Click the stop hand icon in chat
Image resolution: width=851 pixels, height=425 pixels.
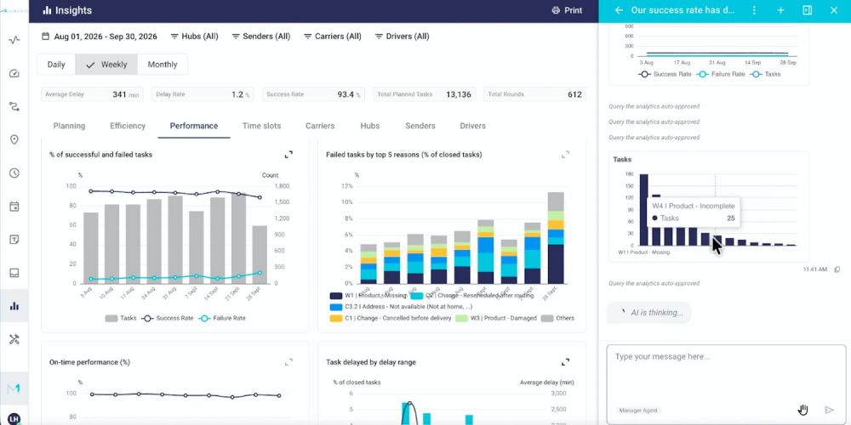point(802,410)
